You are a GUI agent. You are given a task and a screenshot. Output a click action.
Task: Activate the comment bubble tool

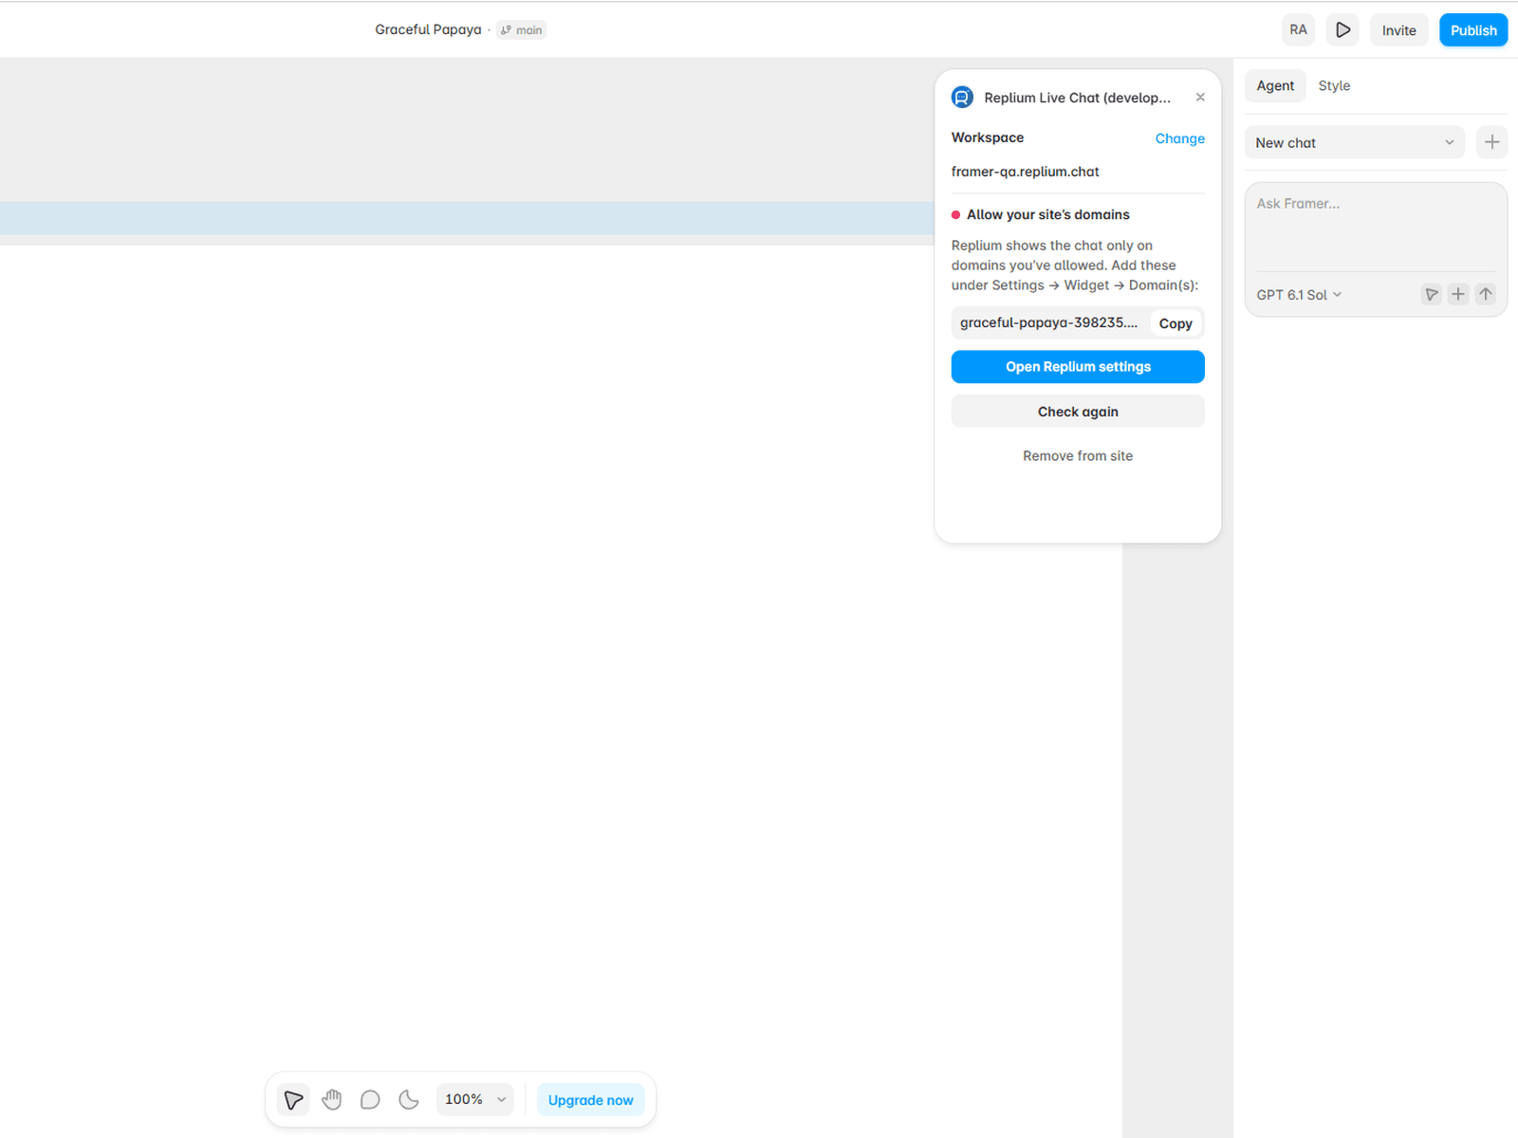[370, 1100]
